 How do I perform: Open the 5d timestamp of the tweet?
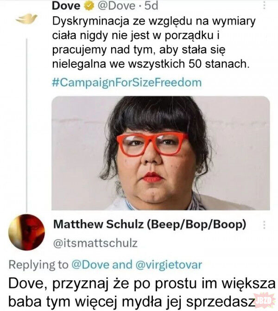pos(151,6)
